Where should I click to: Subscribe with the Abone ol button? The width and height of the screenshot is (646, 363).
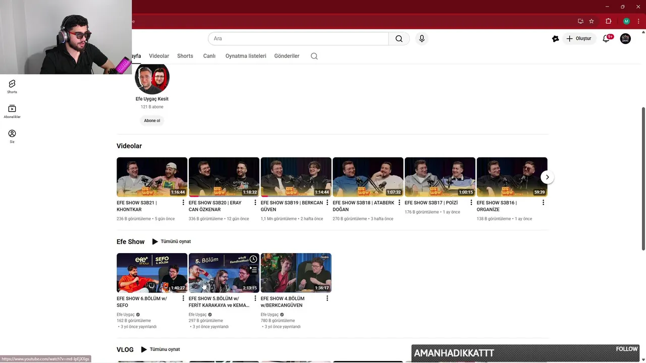click(152, 120)
